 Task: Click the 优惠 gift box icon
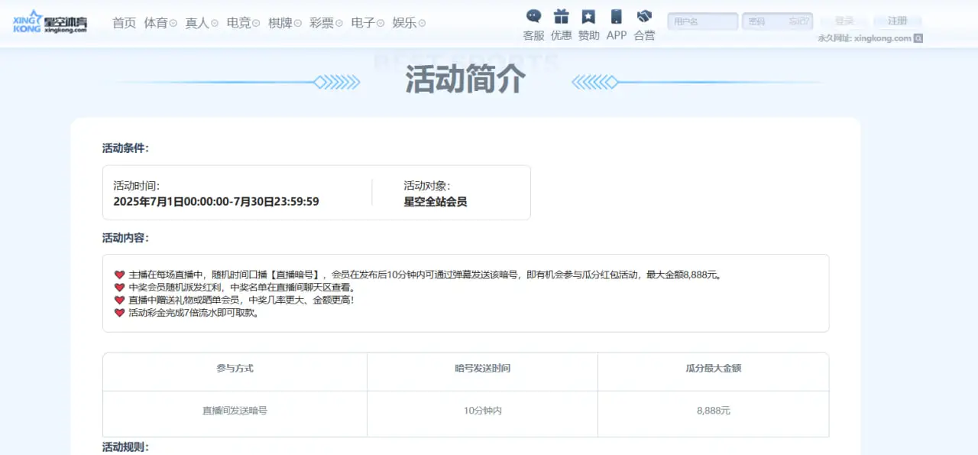coord(561,17)
